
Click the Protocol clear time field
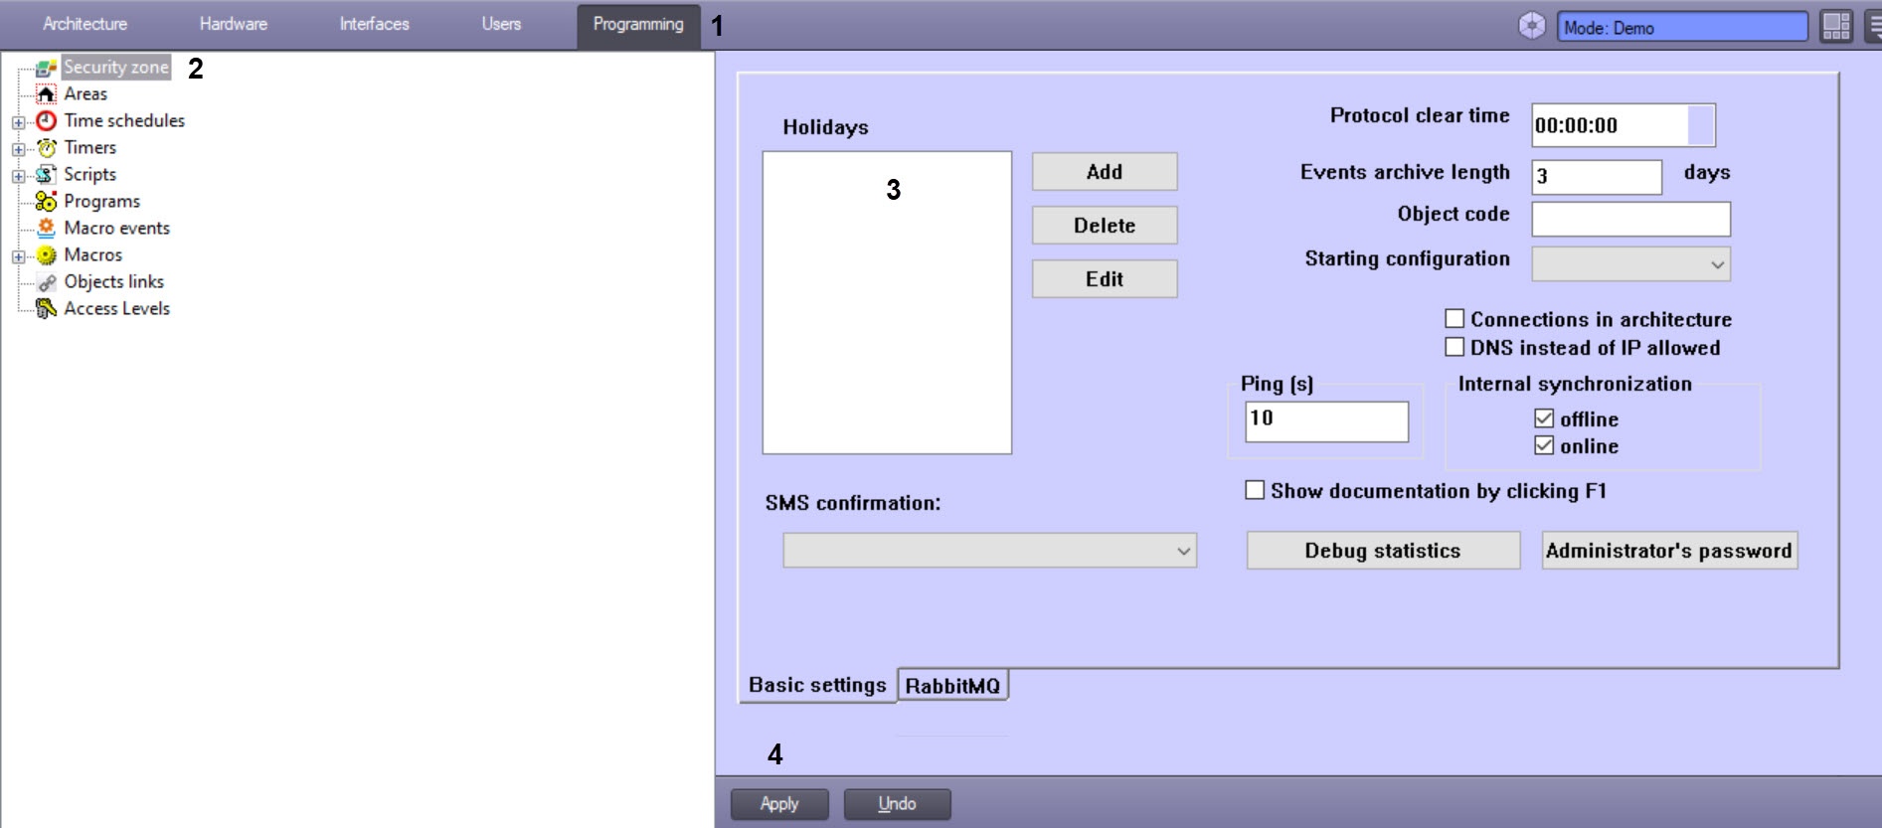tap(1623, 125)
